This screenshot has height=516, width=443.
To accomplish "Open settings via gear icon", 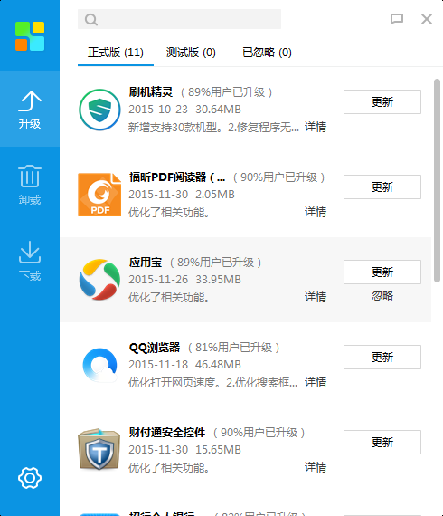I will pyautogui.click(x=30, y=477).
